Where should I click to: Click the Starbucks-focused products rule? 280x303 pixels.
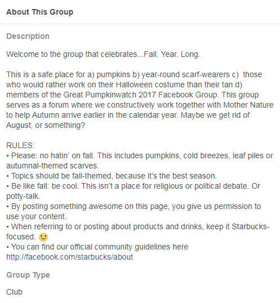(x=138, y=231)
